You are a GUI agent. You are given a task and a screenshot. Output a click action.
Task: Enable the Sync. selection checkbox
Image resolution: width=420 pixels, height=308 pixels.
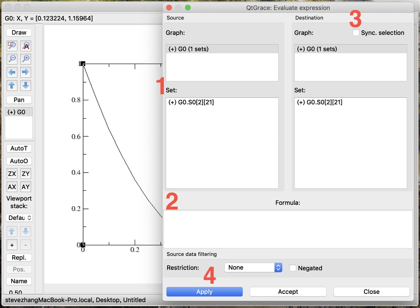point(356,33)
